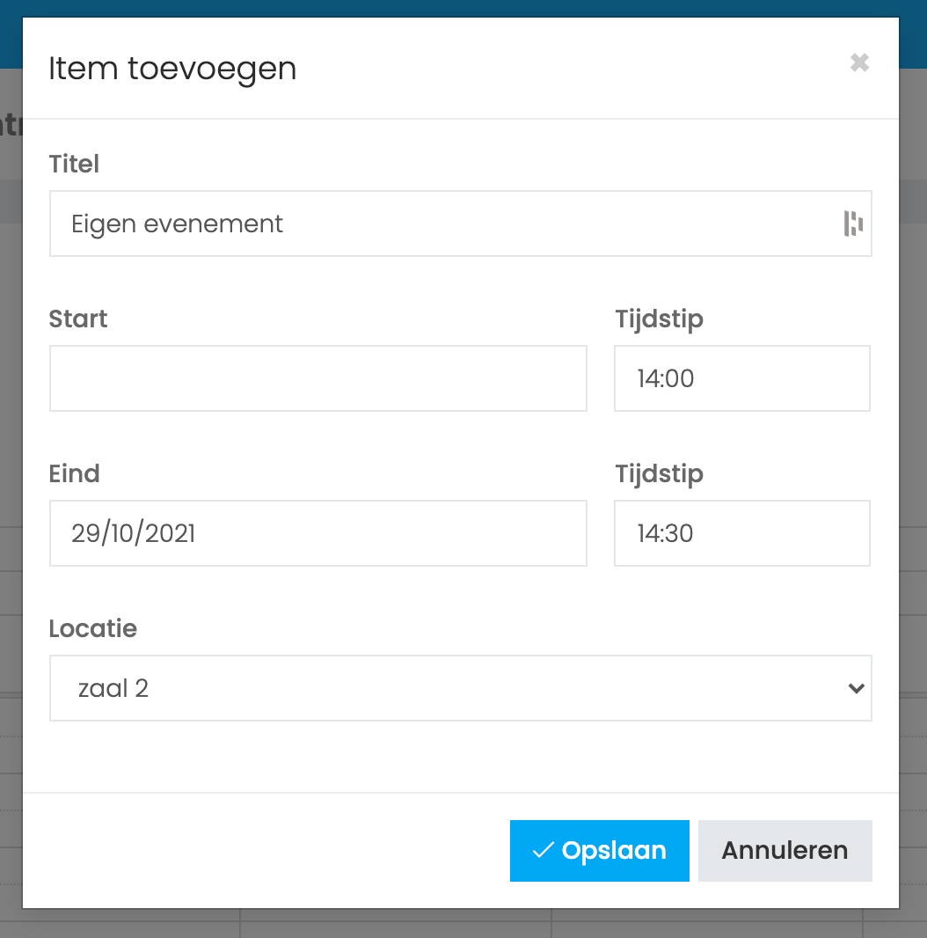Click the Eind label

(74, 473)
